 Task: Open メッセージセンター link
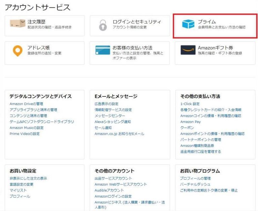[x=110, y=116]
